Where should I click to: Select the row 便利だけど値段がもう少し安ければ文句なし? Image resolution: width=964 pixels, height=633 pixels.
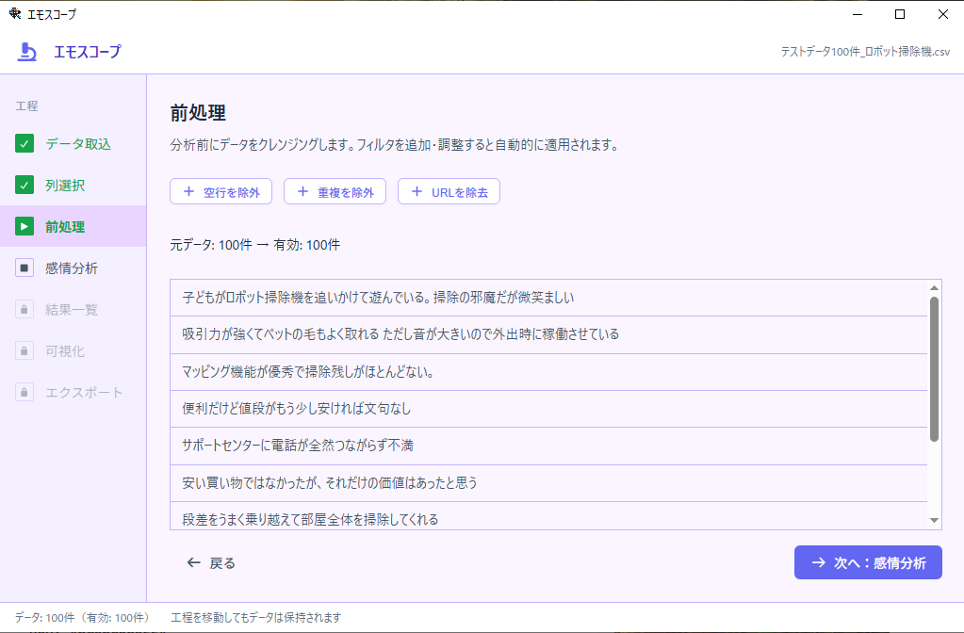[x=548, y=409]
